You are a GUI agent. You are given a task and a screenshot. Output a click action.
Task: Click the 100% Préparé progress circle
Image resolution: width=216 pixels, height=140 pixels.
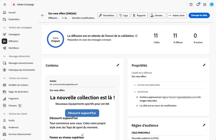pos(55,39)
